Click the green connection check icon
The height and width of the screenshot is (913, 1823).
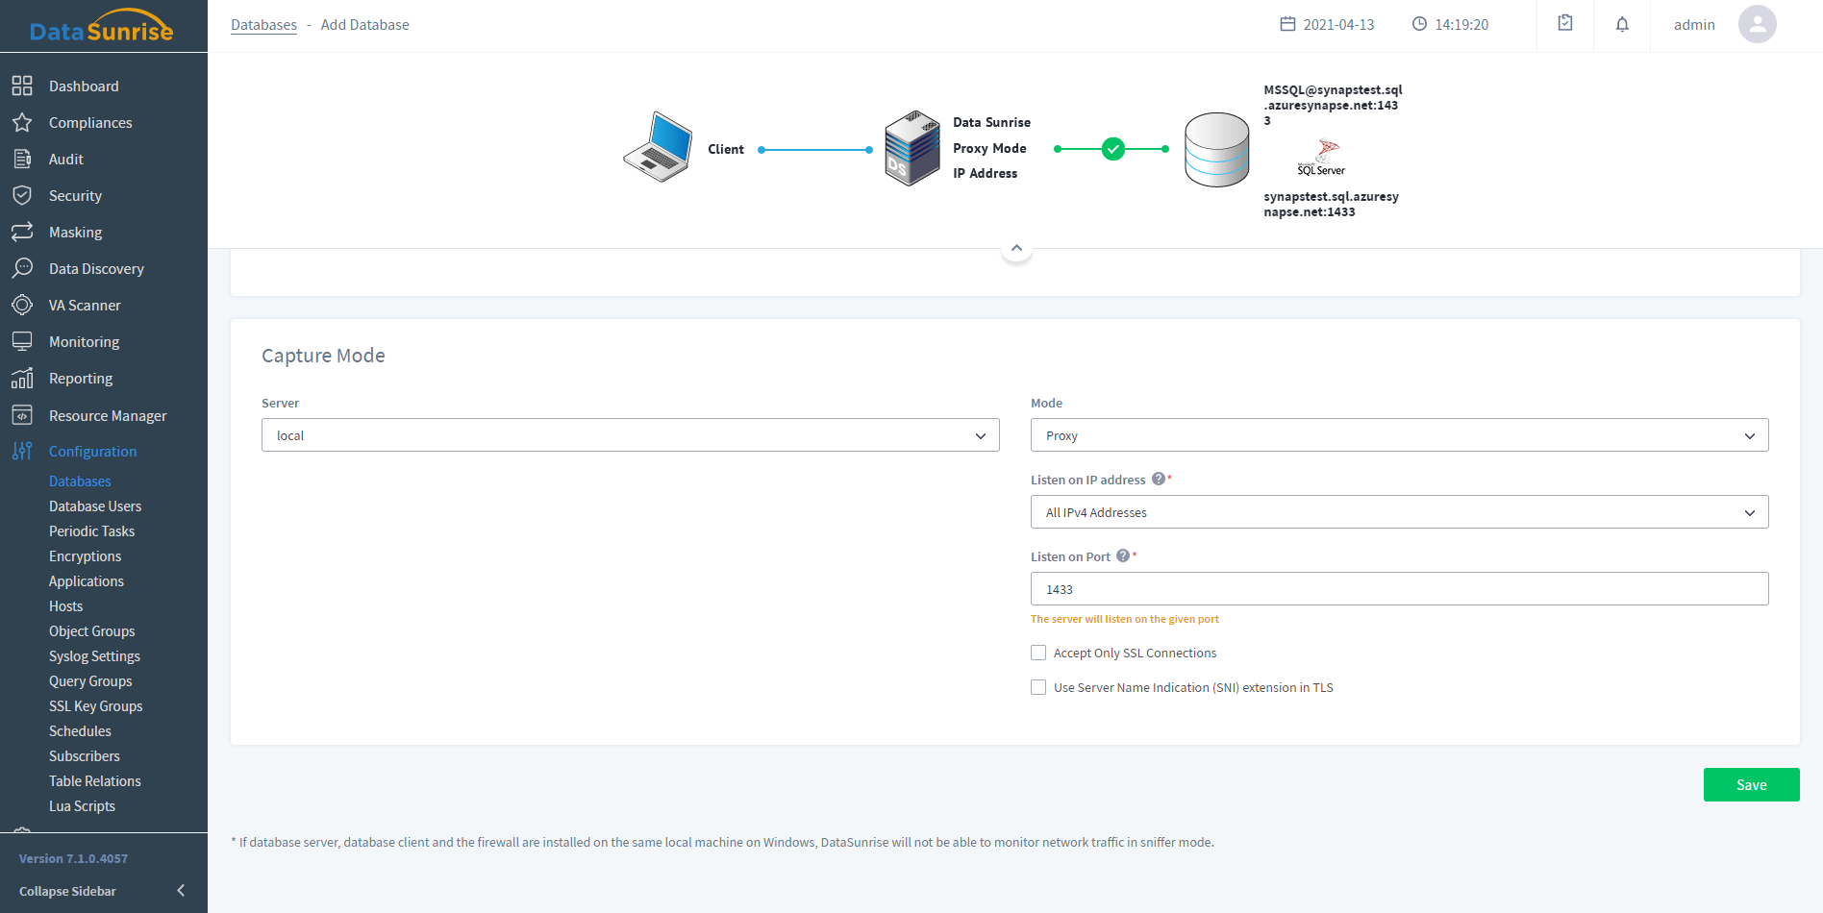[x=1112, y=149]
